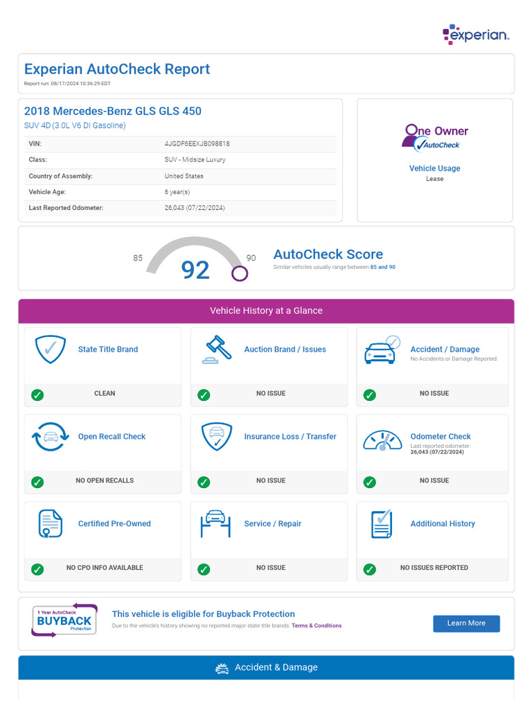Click the '85 and 90' score range link
Screen dimensions: 532x710
coord(382,267)
